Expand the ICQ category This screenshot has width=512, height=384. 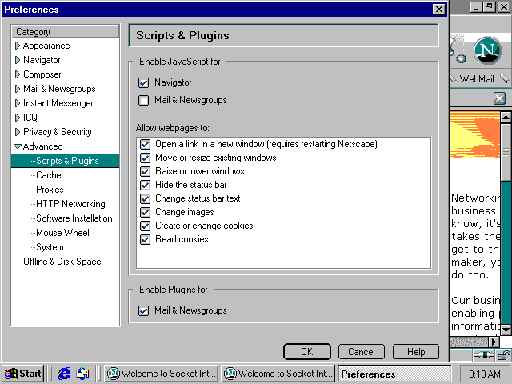[x=18, y=118]
